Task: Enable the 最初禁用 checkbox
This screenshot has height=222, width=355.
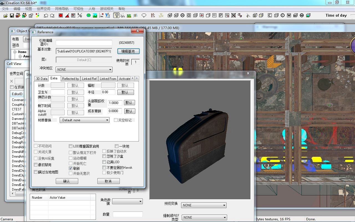Action: pos(36,165)
